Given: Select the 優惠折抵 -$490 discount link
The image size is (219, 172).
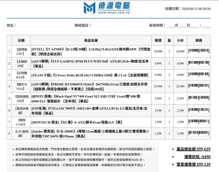Looking at the screenshot, I should (x=197, y=157).
